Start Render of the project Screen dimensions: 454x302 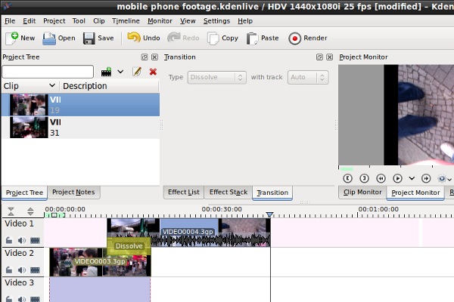click(x=308, y=39)
